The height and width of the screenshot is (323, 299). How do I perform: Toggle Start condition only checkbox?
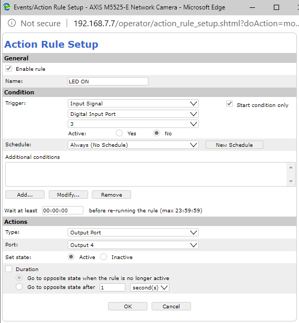229,104
